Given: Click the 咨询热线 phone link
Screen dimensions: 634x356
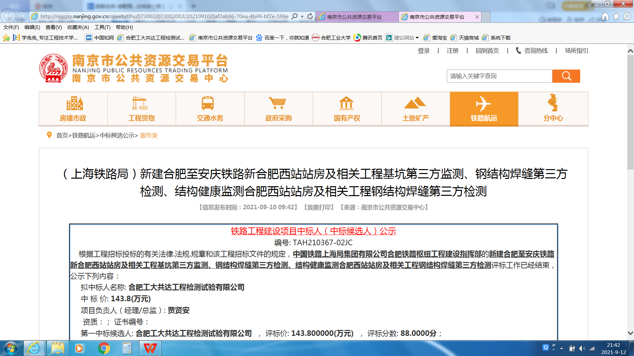Looking at the screenshot, I should (x=532, y=51).
